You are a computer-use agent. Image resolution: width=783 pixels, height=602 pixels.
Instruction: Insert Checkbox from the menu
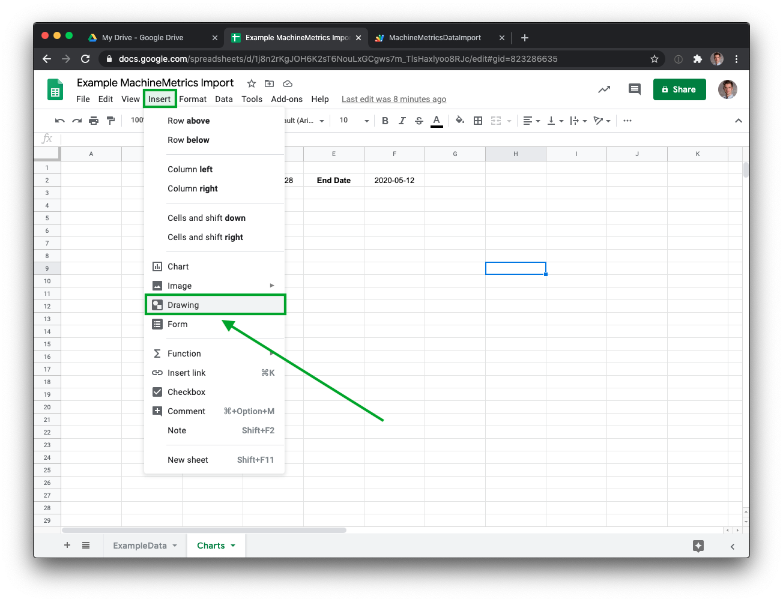[186, 392]
